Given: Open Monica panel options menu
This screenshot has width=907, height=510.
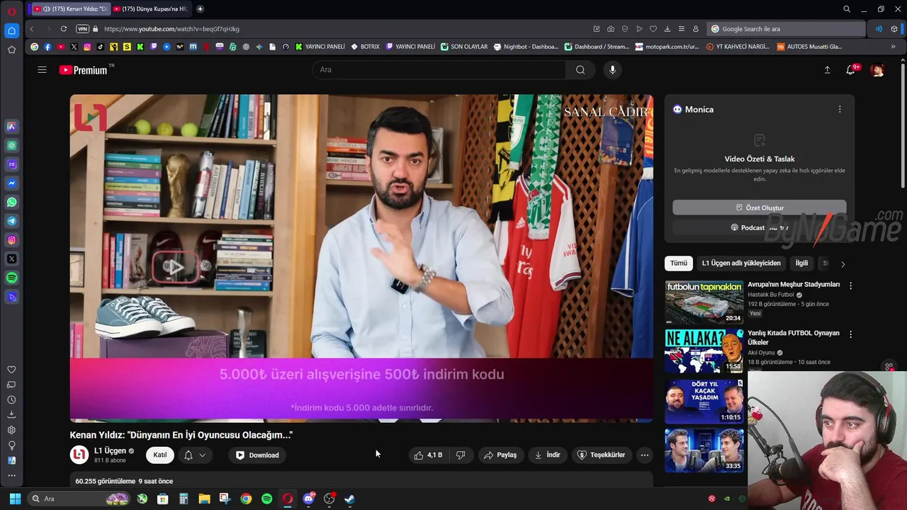Looking at the screenshot, I should [840, 109].
